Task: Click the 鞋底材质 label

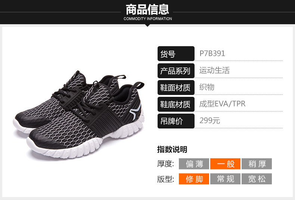Action: tap(176, 104)
